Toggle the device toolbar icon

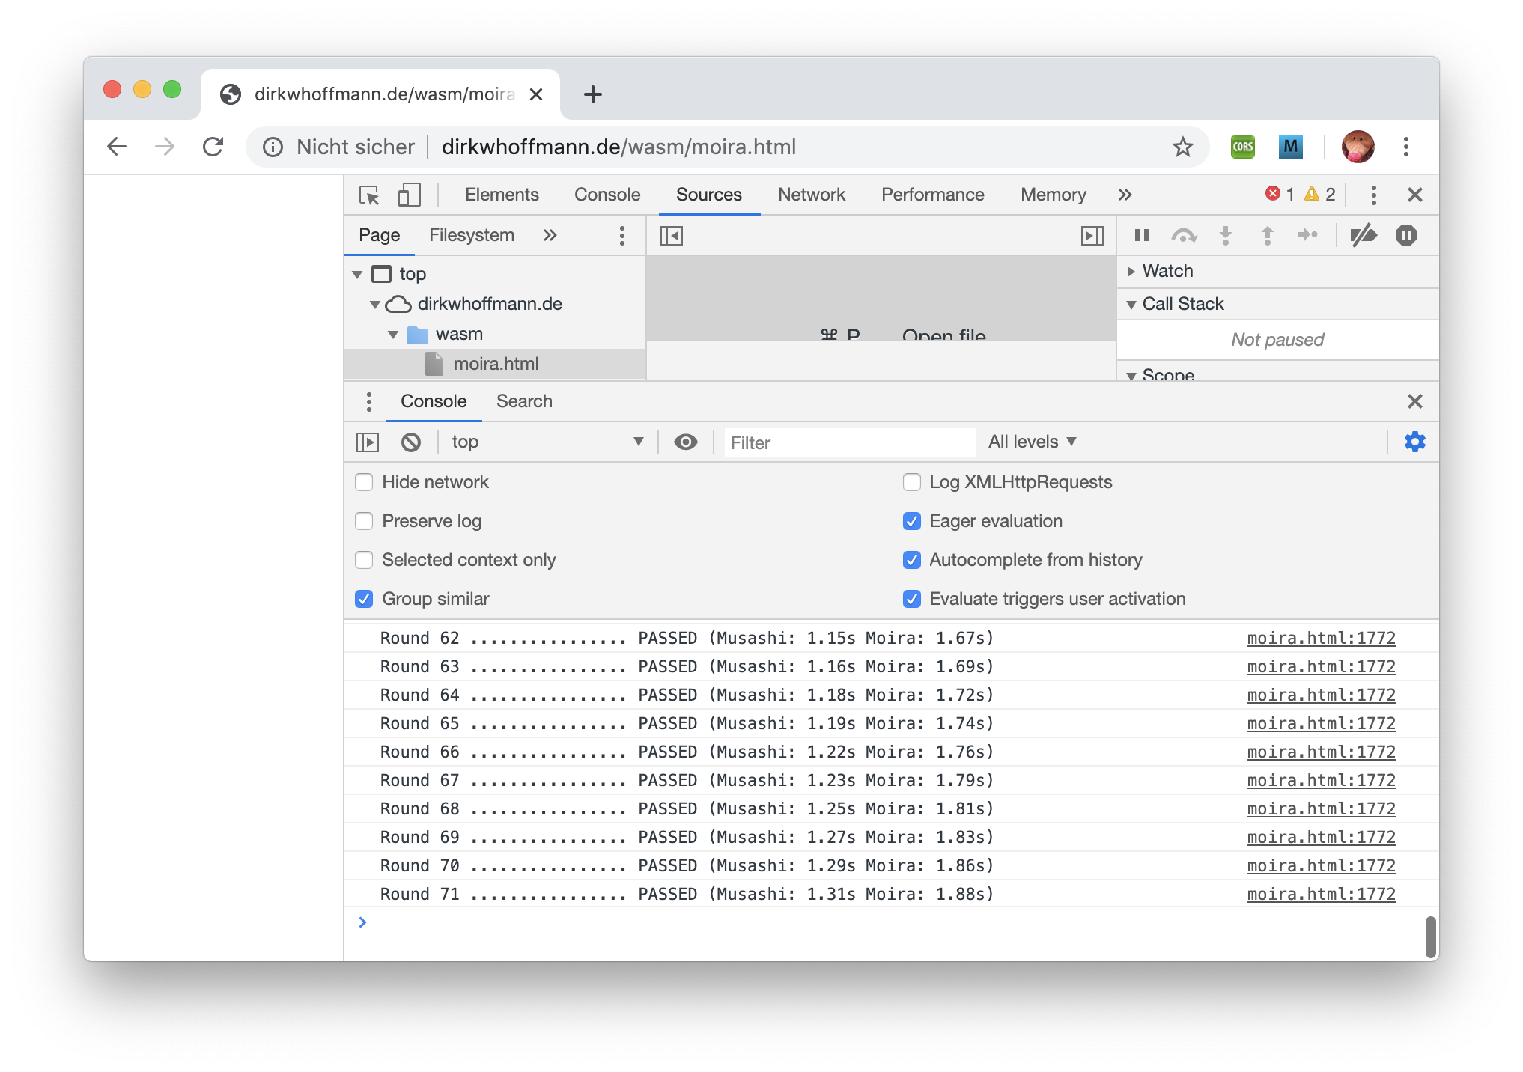click(409, 195)
